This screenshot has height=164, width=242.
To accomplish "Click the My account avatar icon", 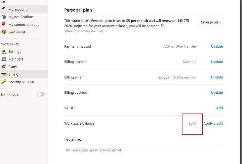I will click(x=4, y=9).
